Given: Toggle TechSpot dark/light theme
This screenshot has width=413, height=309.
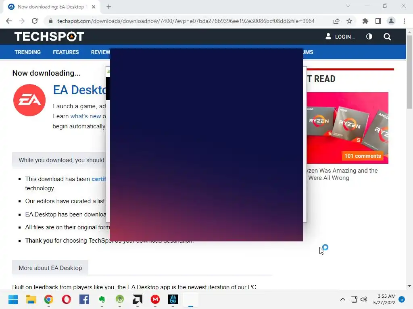Looking at the screenshot, I should 369,37.
